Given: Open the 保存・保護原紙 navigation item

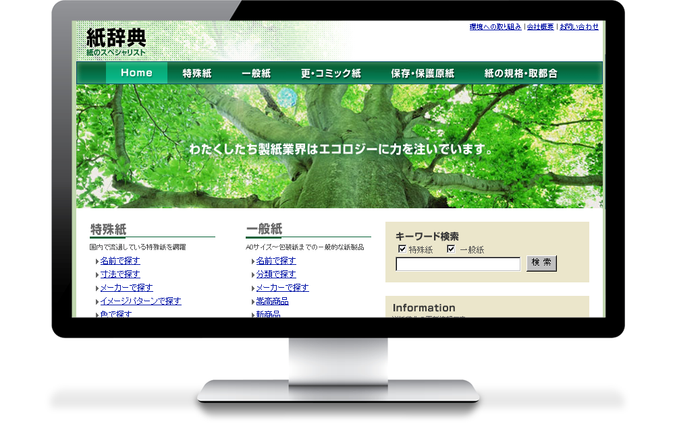Looking at the screenshot, I should [x=423, y=73].
